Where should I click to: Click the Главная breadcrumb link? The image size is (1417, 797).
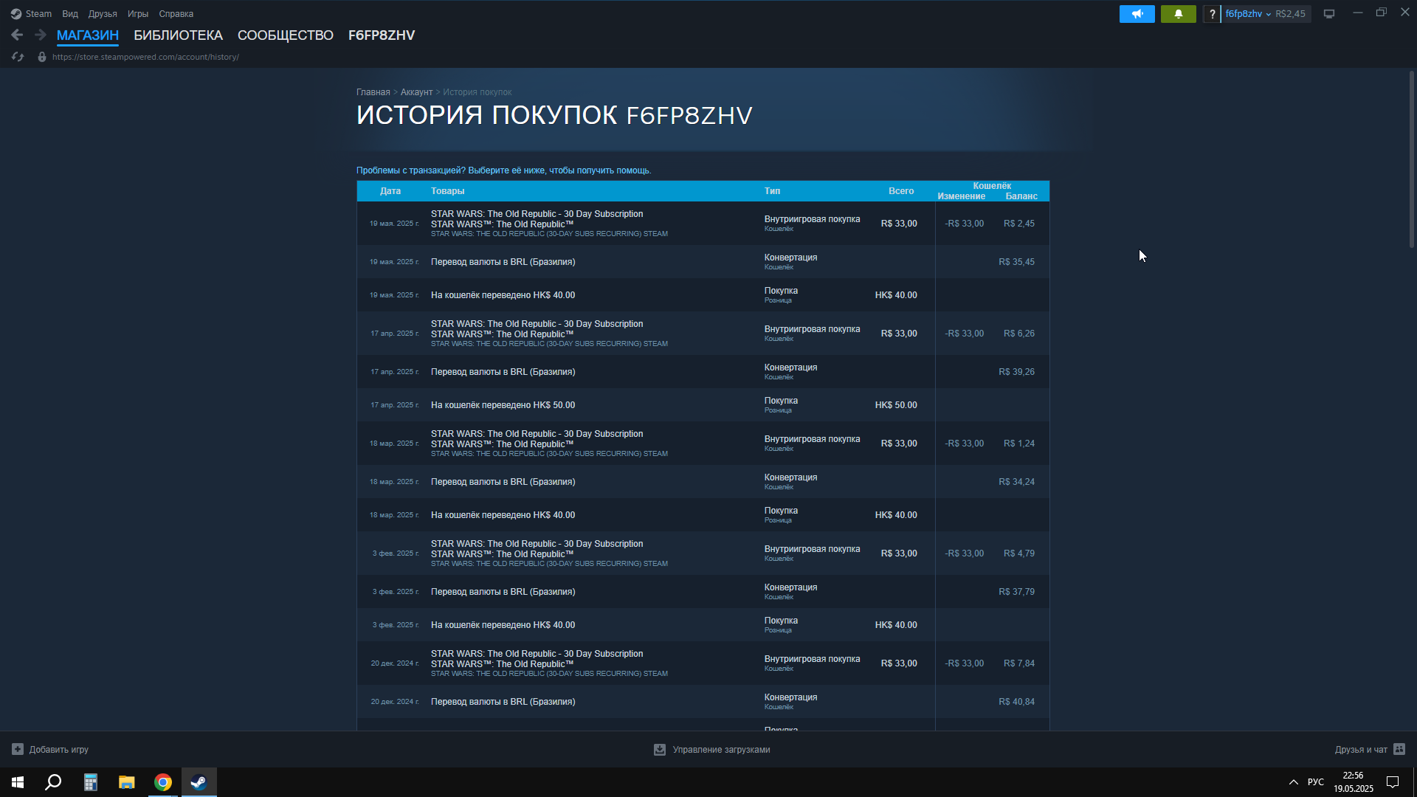pyautogui.click(x=373, y=92)
